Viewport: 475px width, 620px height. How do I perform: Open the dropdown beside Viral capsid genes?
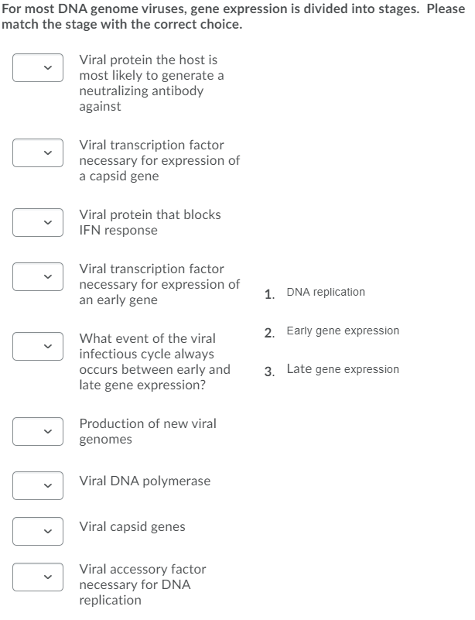[x=38, y=531]
